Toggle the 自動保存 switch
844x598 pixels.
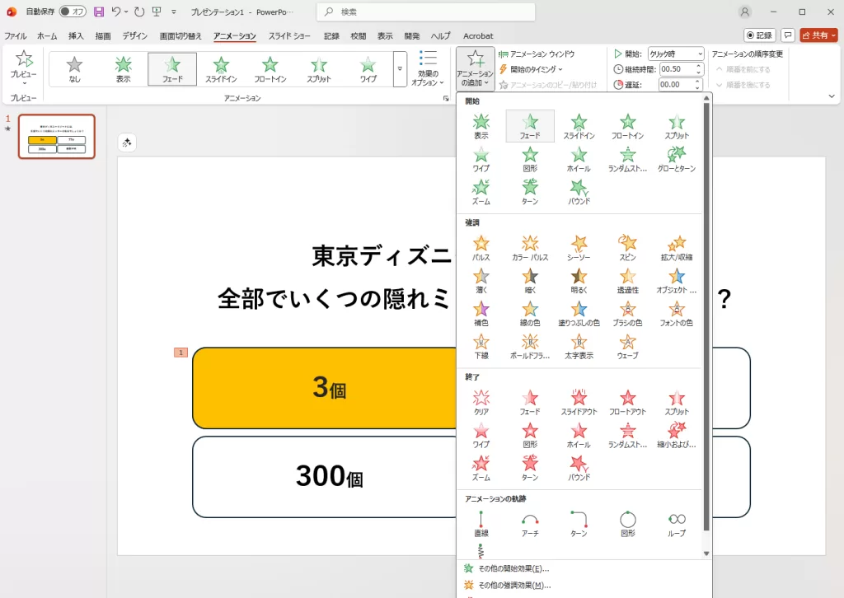pos(73,12)
